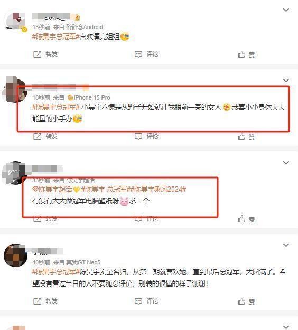Open #陈昊宇总冠军# hashtag in first post
Viewport: 298px width, 330px height.
point(56,37)
